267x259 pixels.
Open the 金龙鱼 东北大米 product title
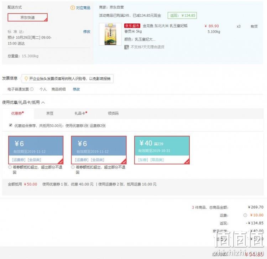pos(156,29)
